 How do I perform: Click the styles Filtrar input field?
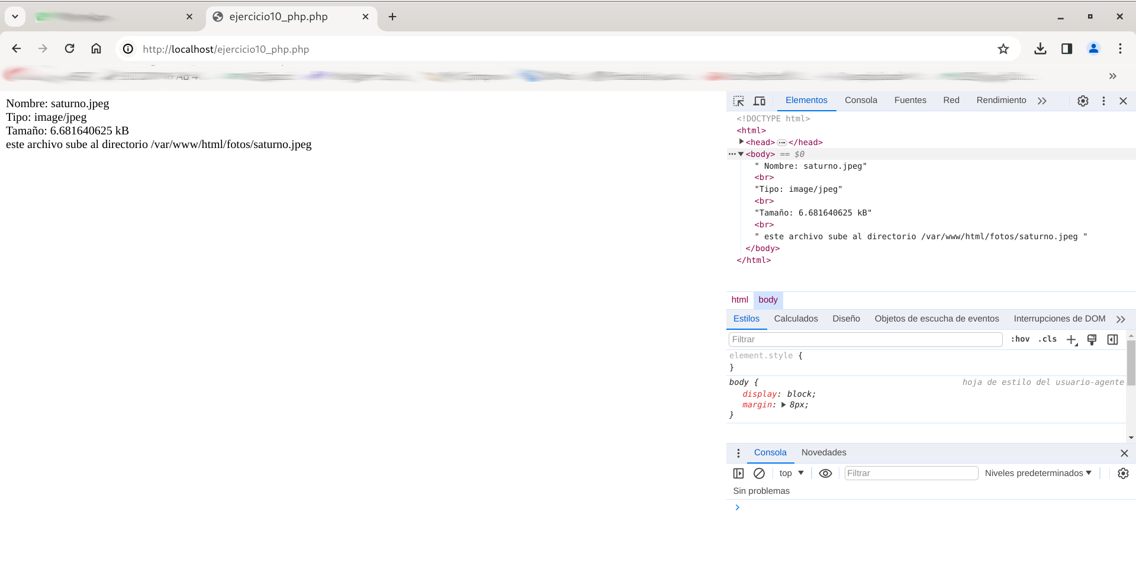coord(865,339)
